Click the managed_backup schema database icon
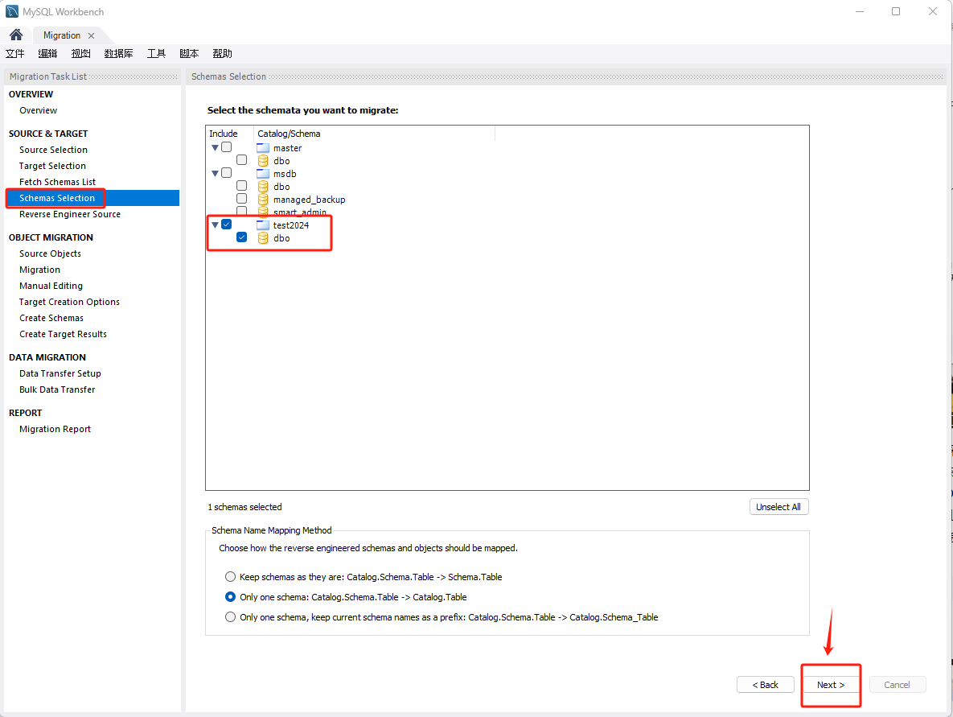The width and height of the screenshot is (953, 717). tap(263, 200)
